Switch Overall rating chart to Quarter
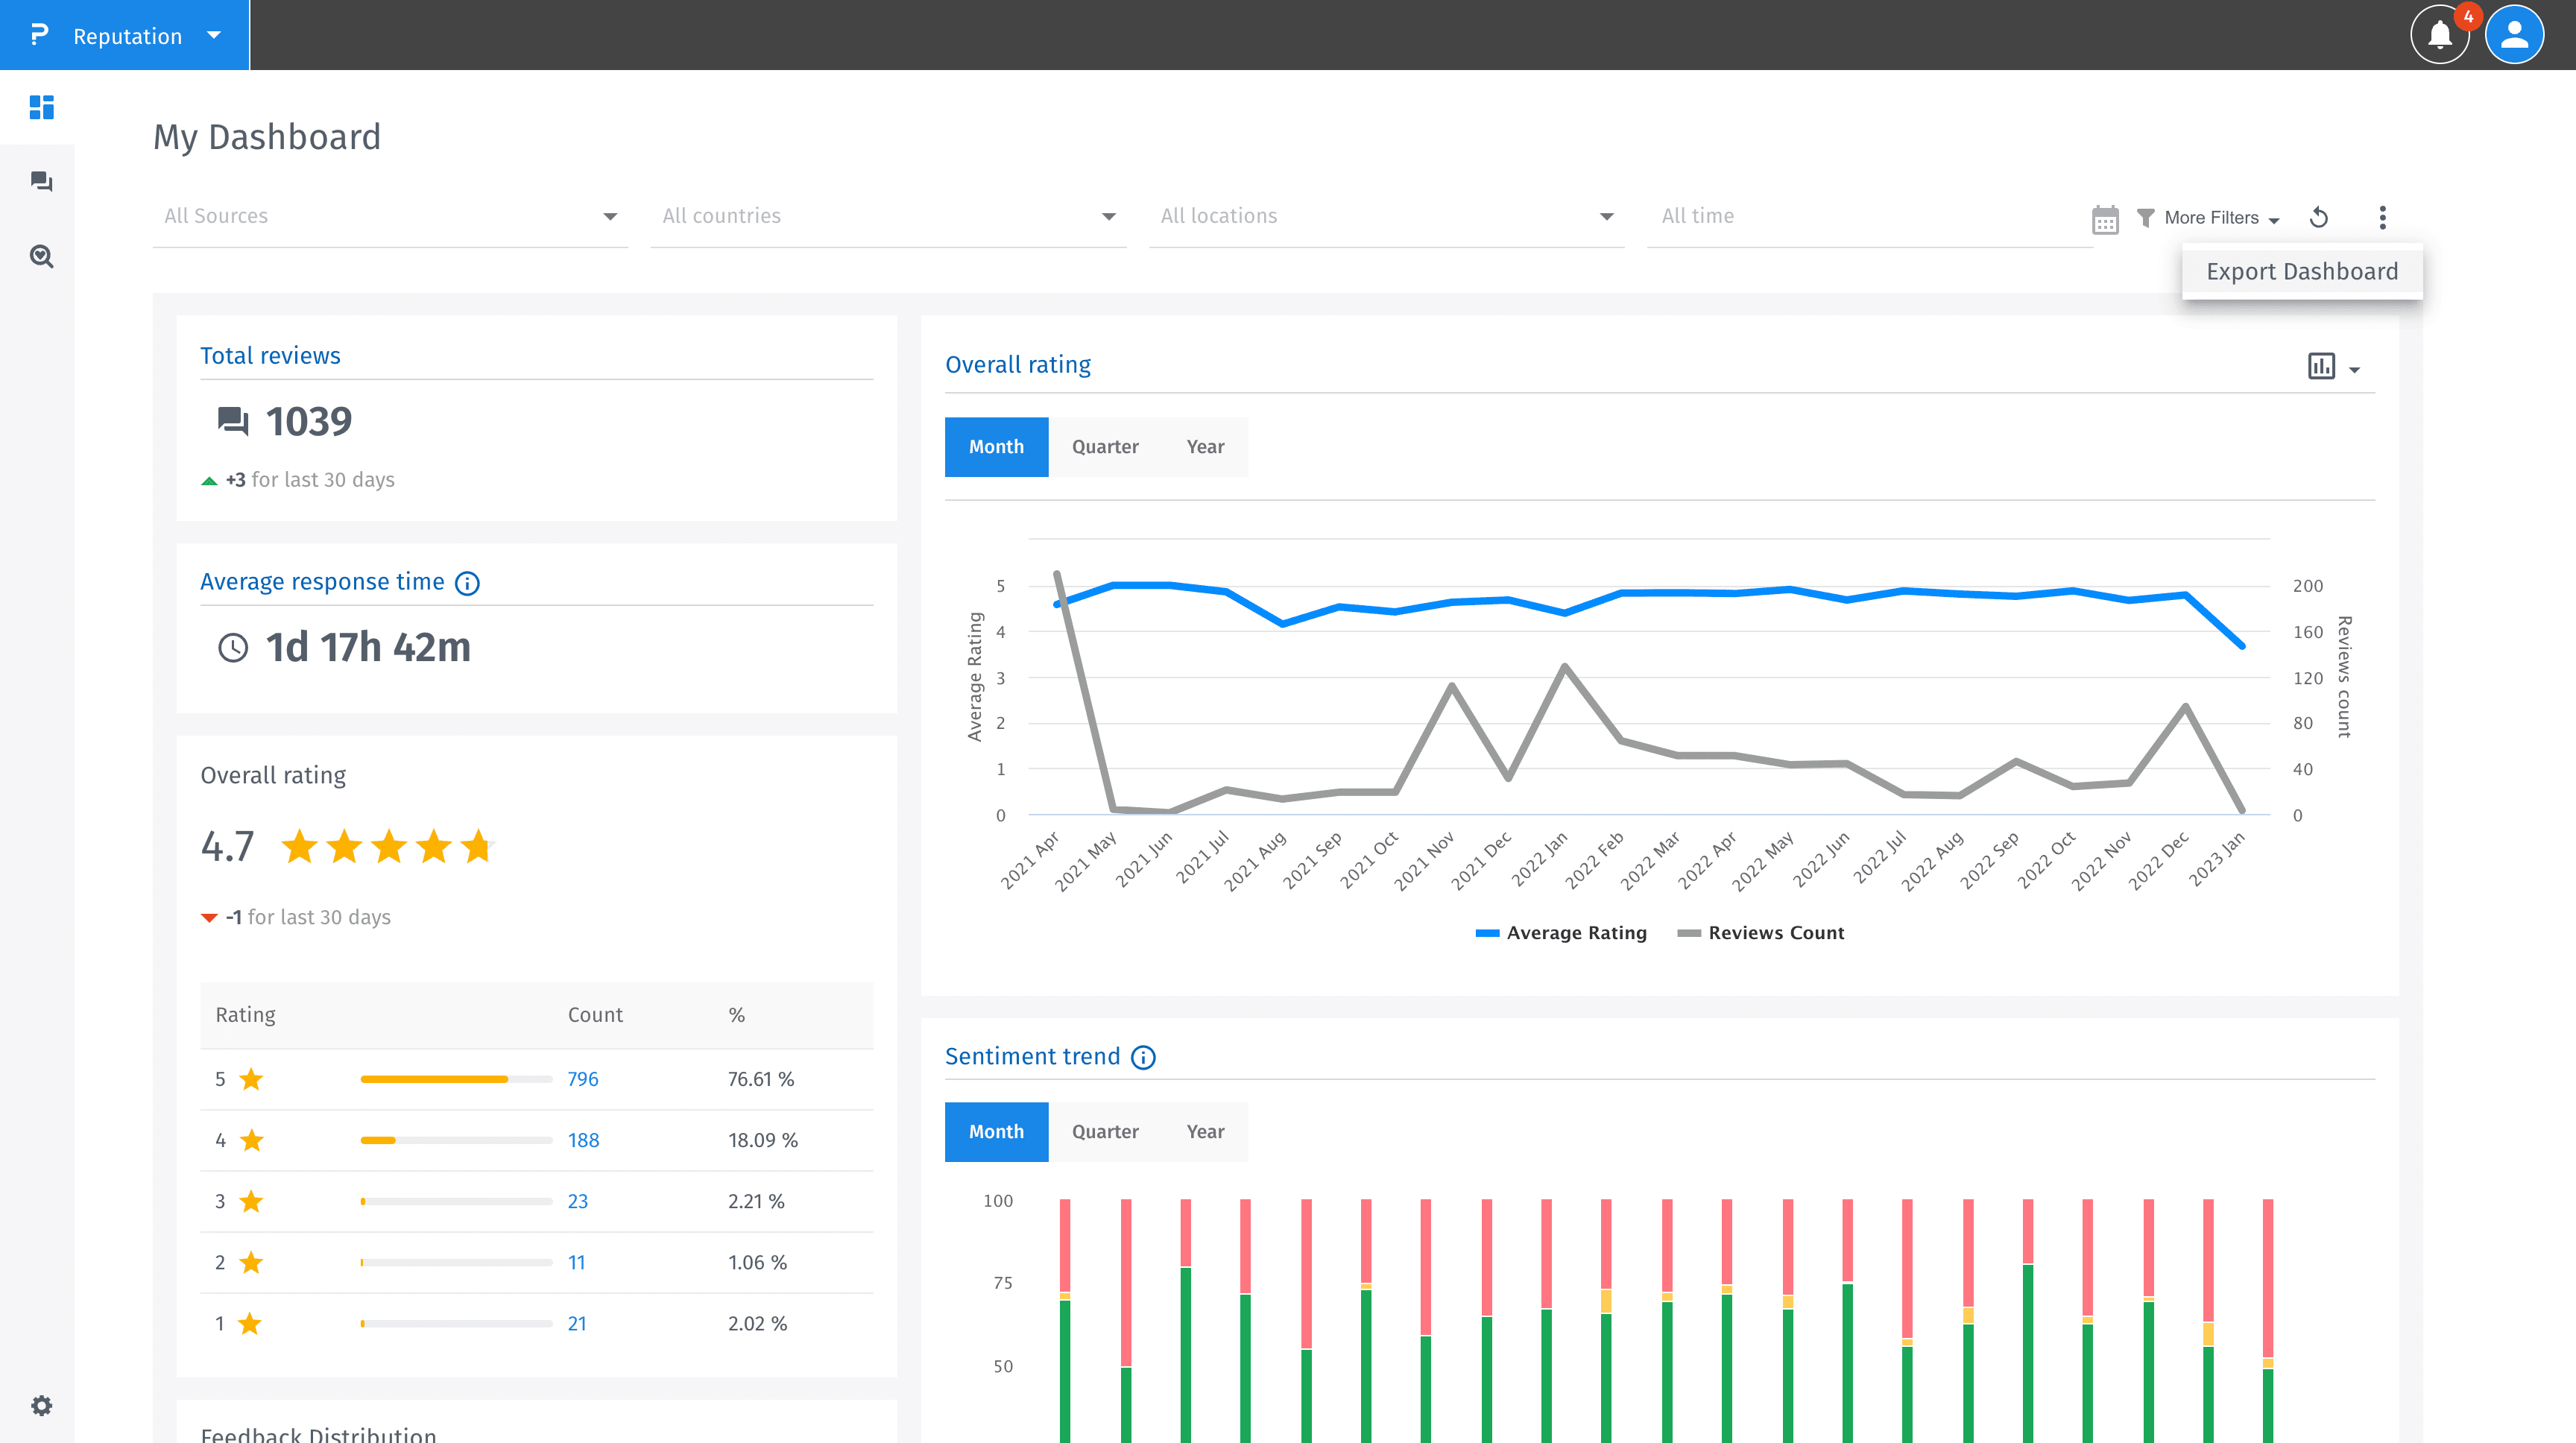The height and width of the screenshot is (1443, 2576). coord(1105,447)
